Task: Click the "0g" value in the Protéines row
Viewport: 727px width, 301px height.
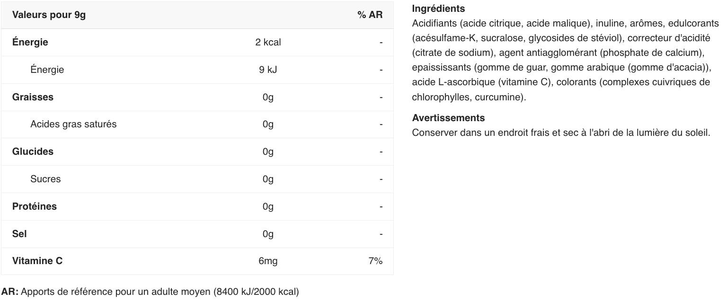Action: tap(268, 206)
